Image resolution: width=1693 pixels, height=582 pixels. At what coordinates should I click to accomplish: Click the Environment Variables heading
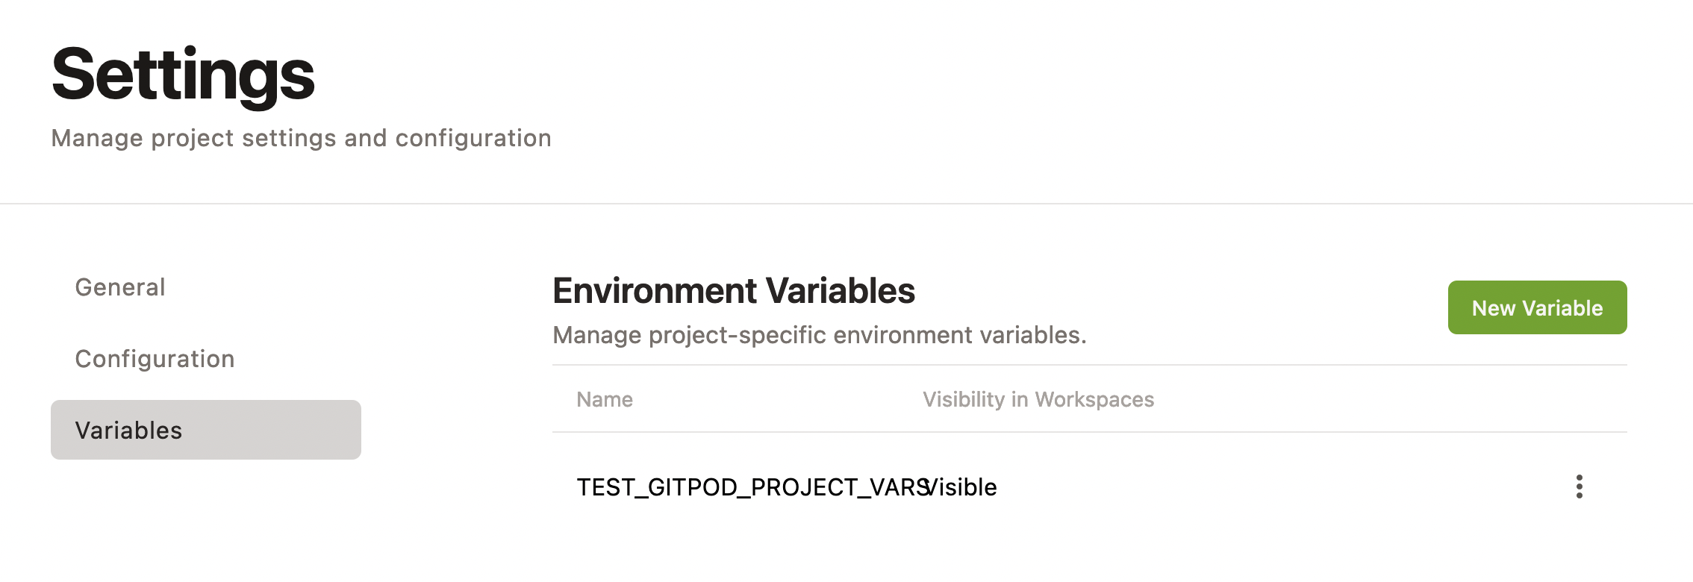pos(734,291)
